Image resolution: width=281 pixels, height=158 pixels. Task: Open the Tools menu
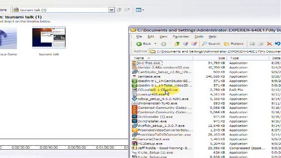199,36
